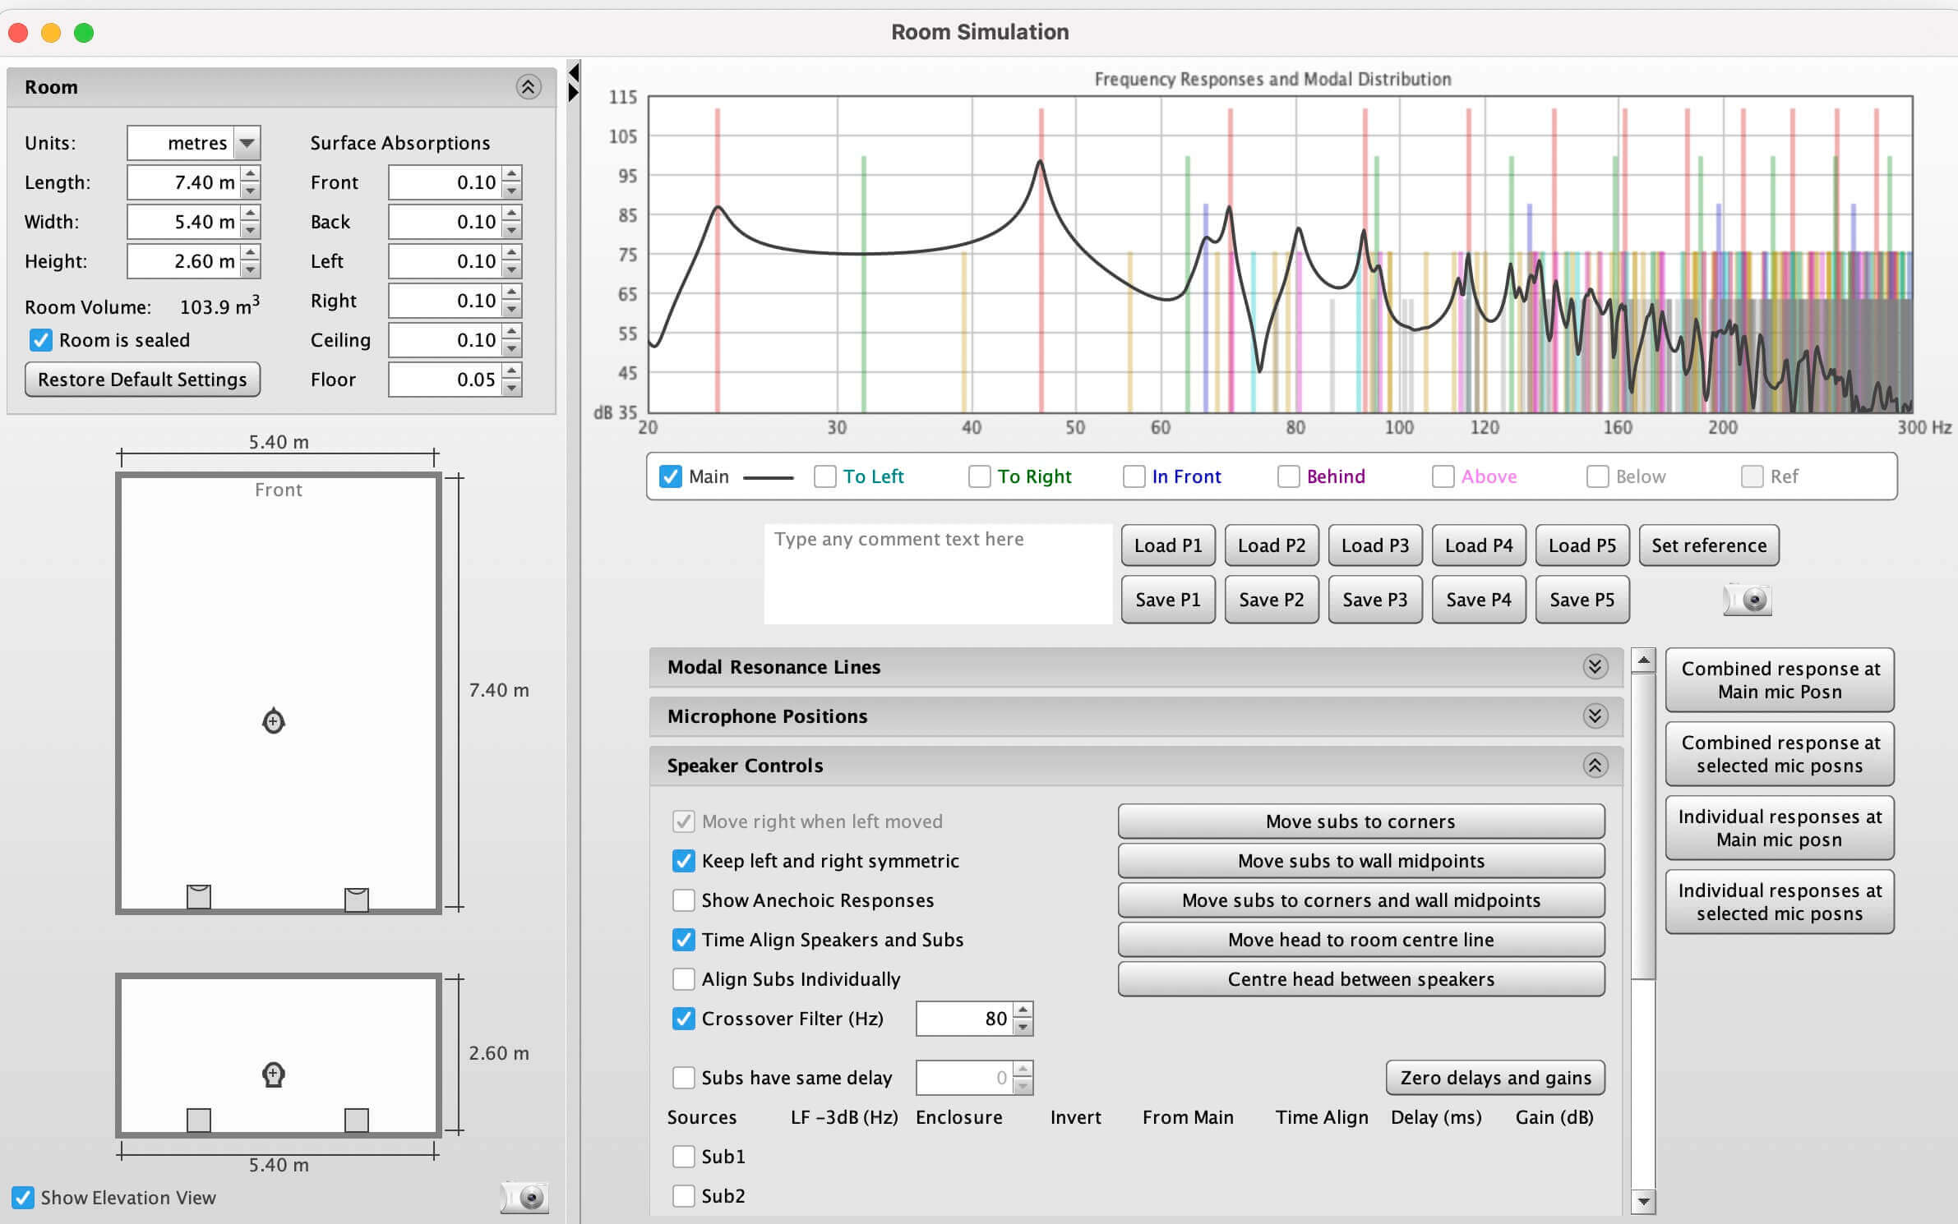Select the left speaker in elevation view
The image size is (1958, 1224).
199,1120
